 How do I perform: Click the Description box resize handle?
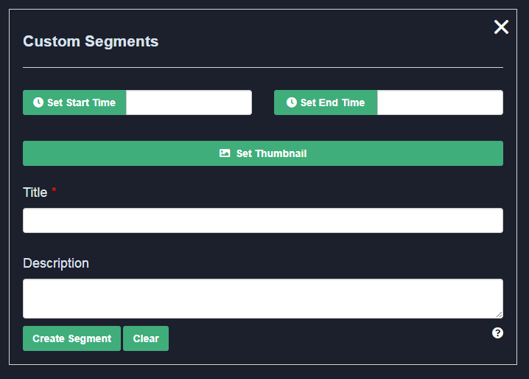pyautogui.click(x=500, y=315)
